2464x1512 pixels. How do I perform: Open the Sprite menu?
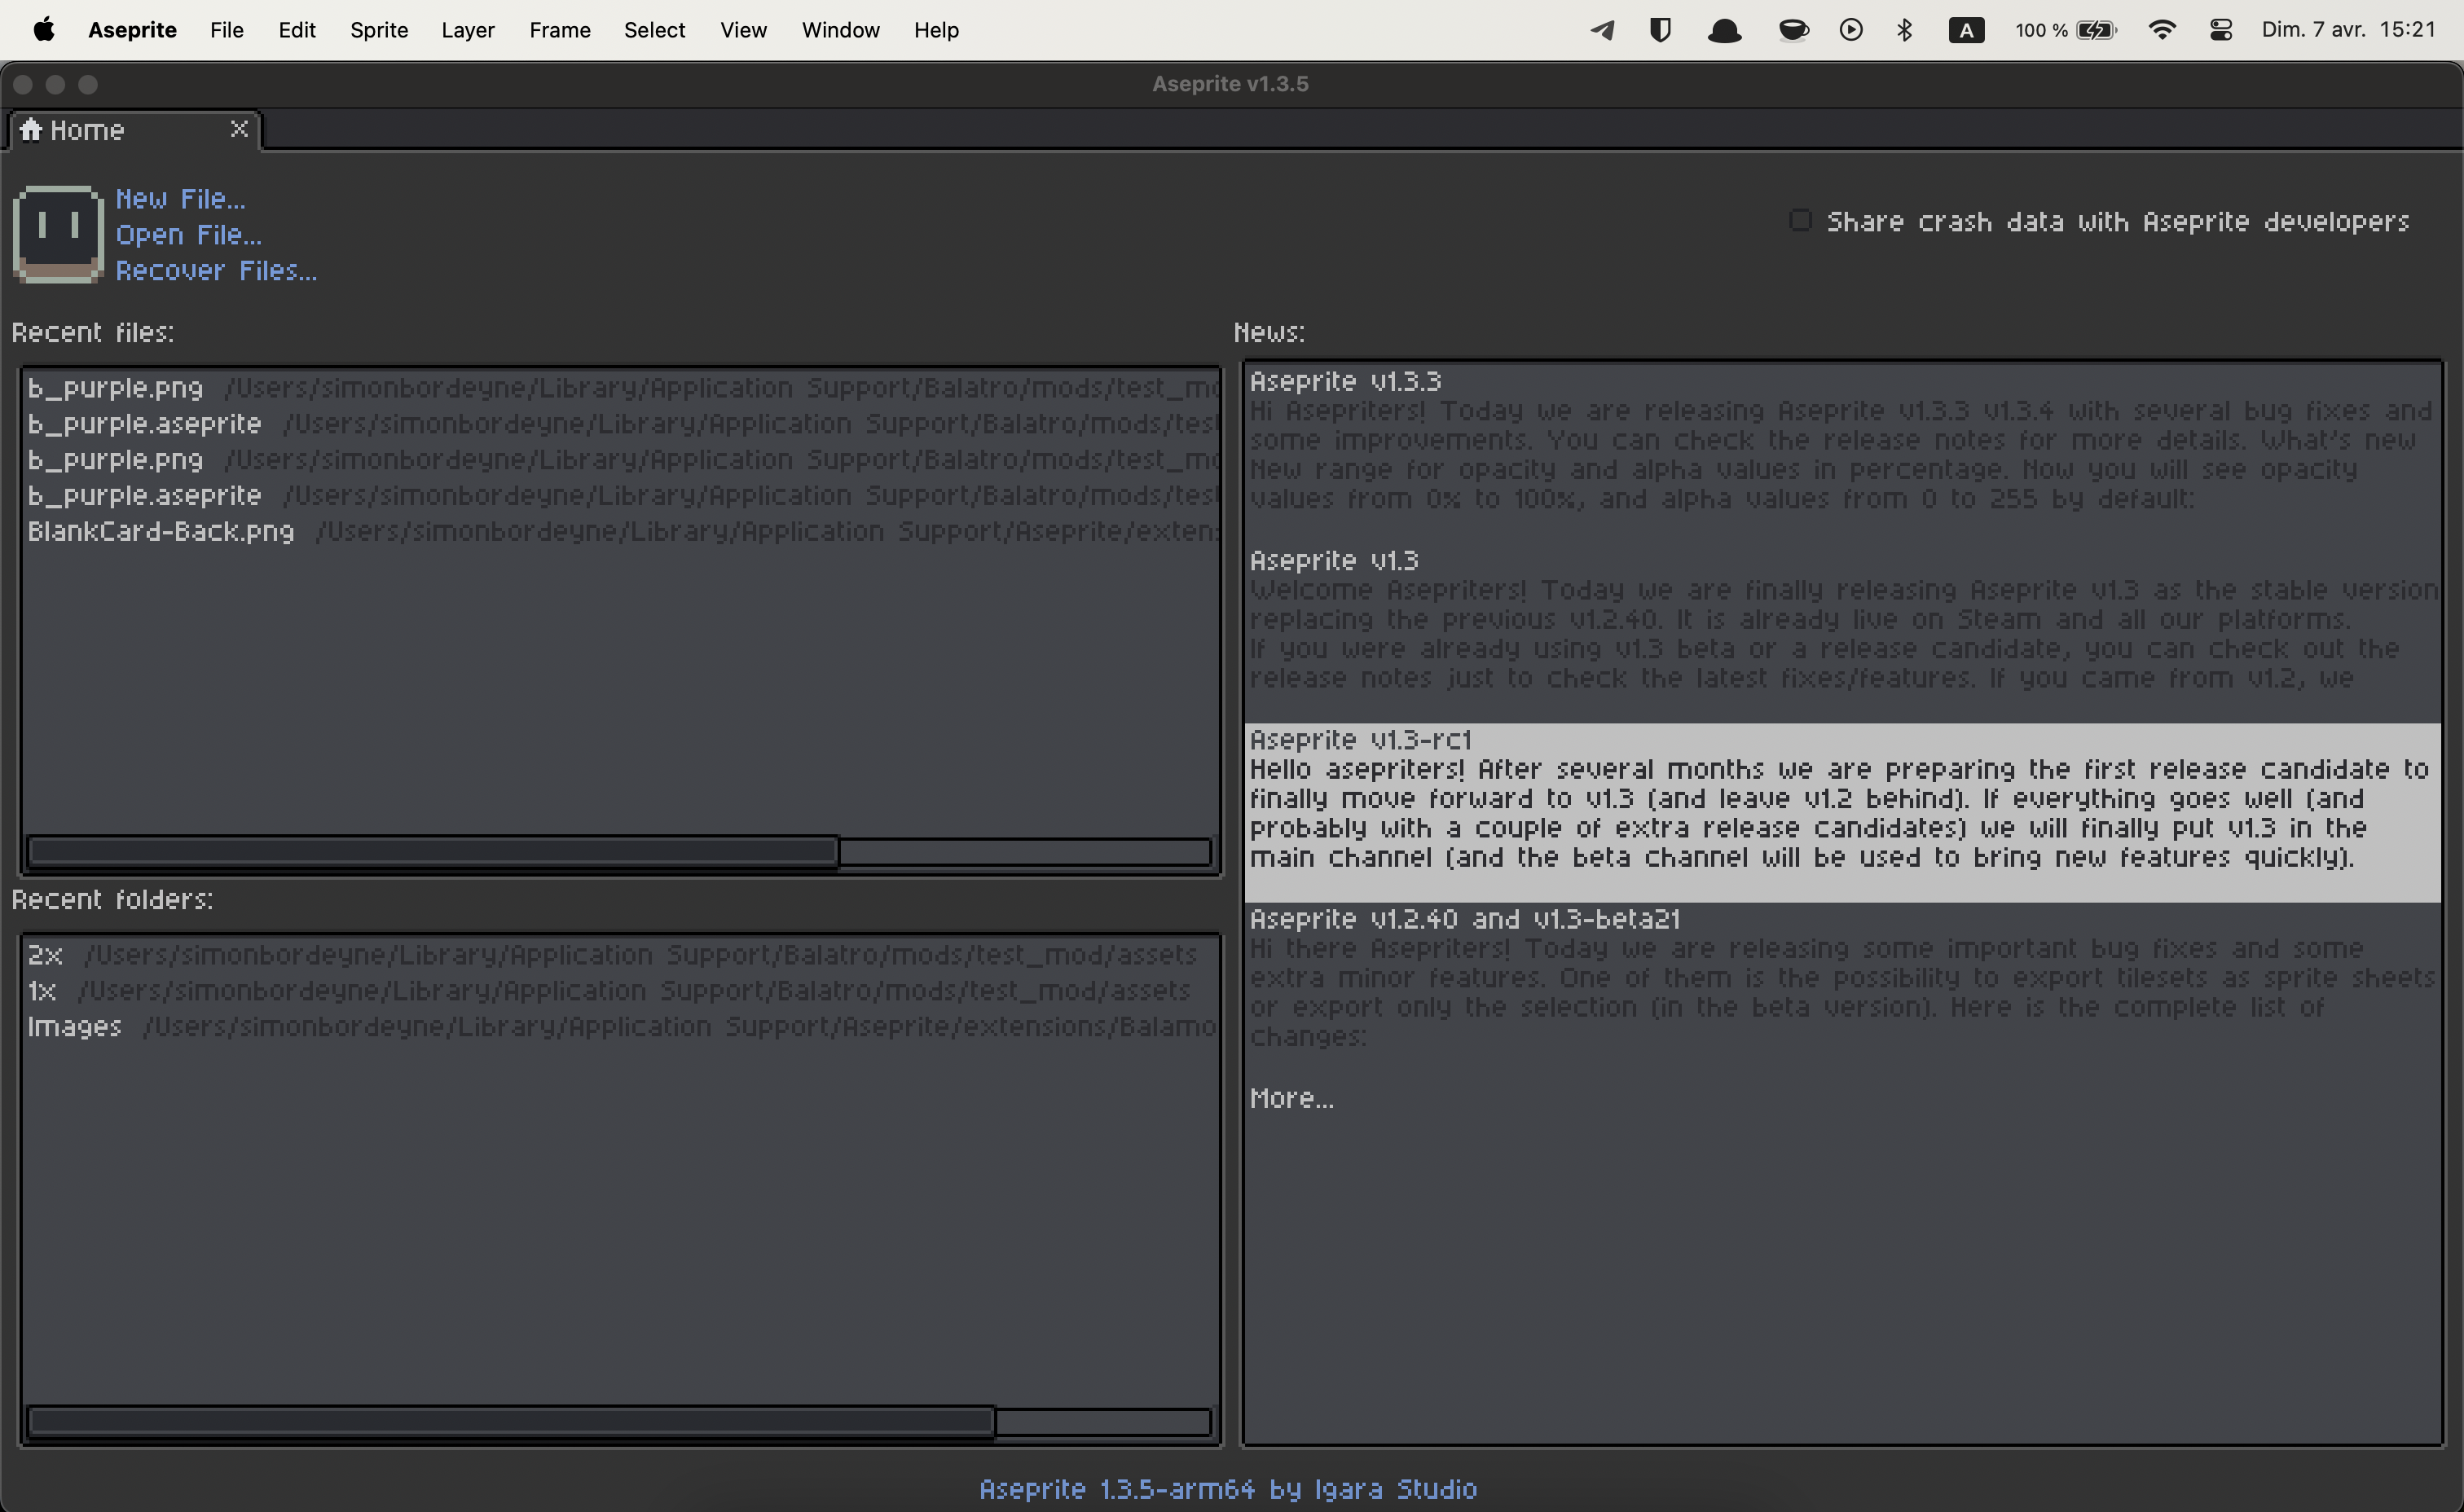tap(379, 30)
